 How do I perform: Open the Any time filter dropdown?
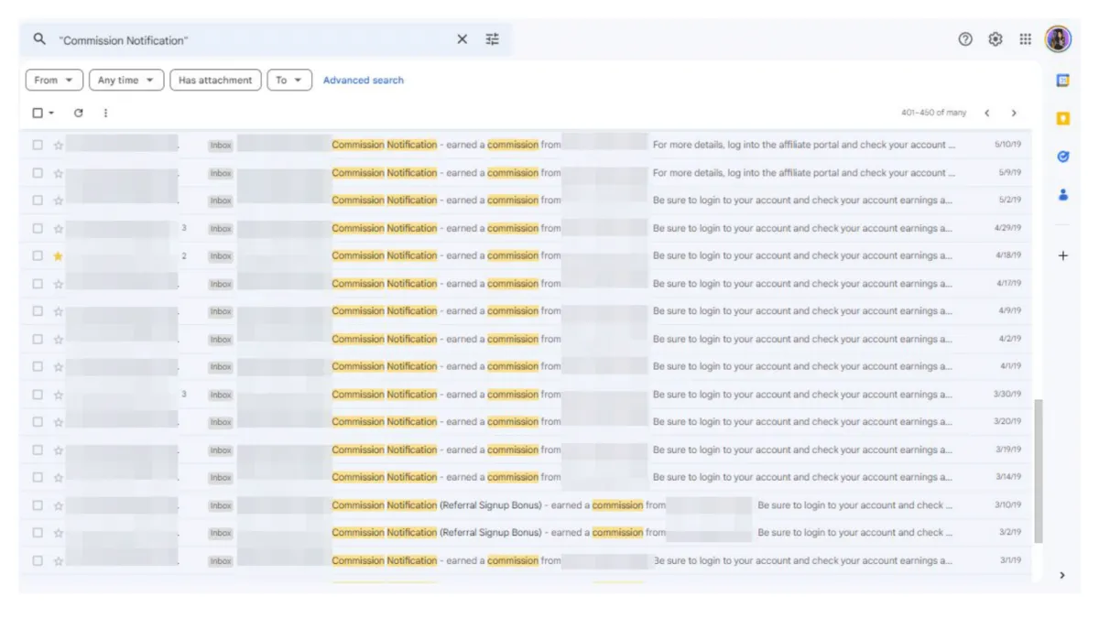pyautogui.click(x=126, y=80)
